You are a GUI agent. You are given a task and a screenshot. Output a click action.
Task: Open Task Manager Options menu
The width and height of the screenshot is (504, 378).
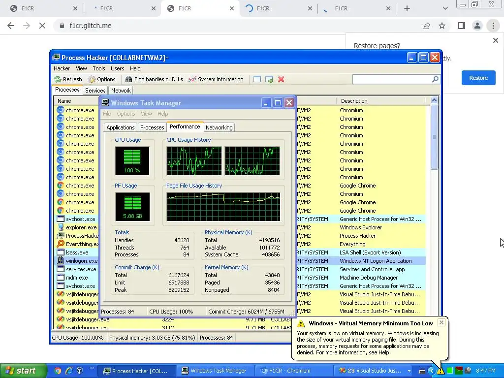(x=126, y=114)
